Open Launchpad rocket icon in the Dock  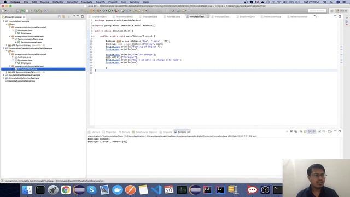tap(53, 190)
